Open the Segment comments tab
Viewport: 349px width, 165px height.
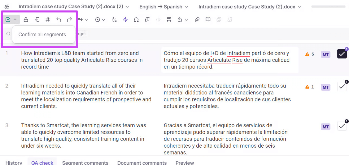coord(85,163)
